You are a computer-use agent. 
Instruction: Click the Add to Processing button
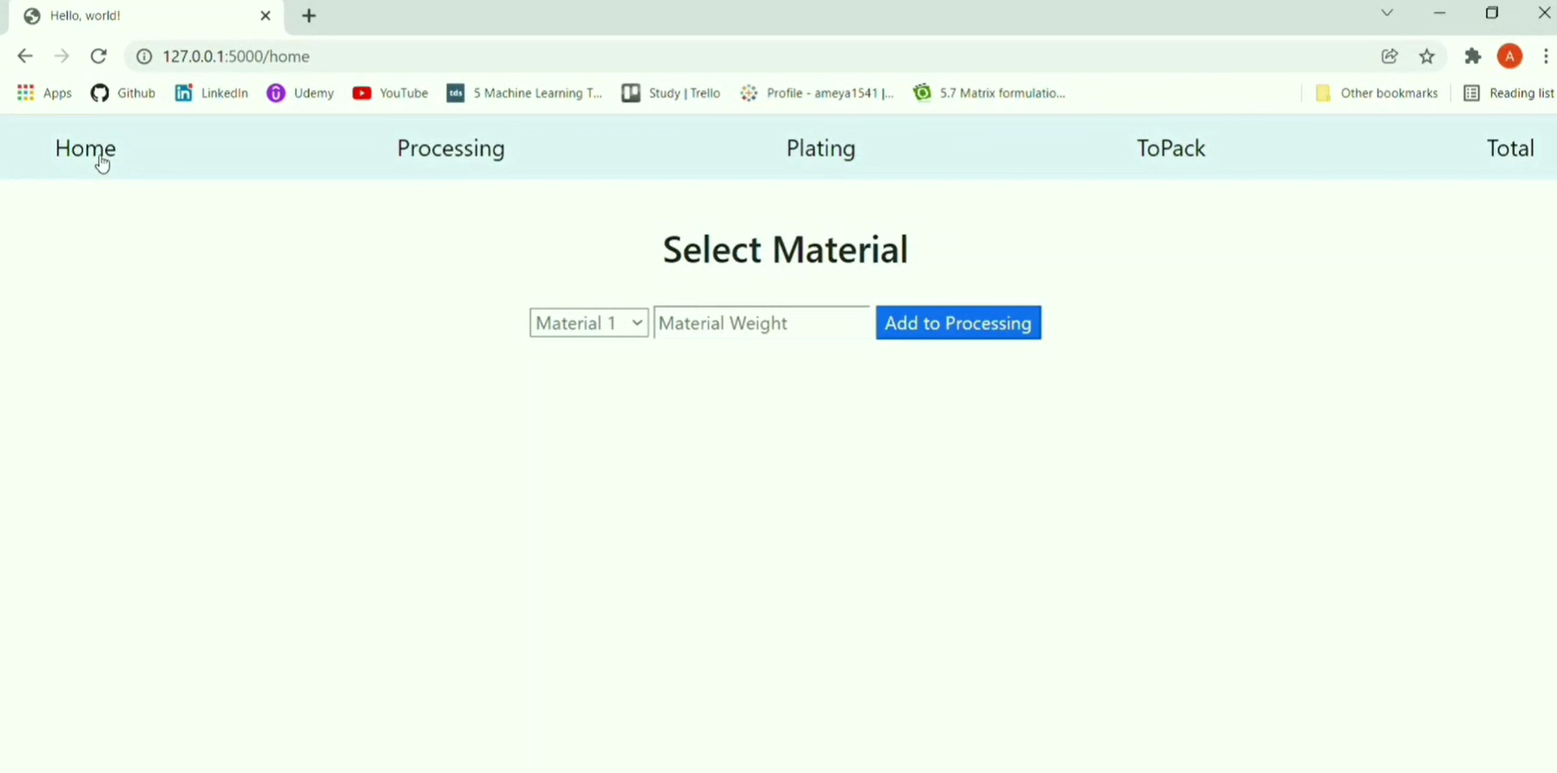pos(958,322)
